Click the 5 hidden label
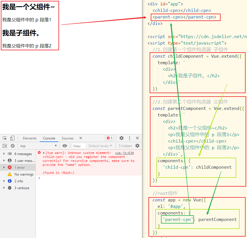This screenshot has width=247, height=238. click(x=125, y=146)
